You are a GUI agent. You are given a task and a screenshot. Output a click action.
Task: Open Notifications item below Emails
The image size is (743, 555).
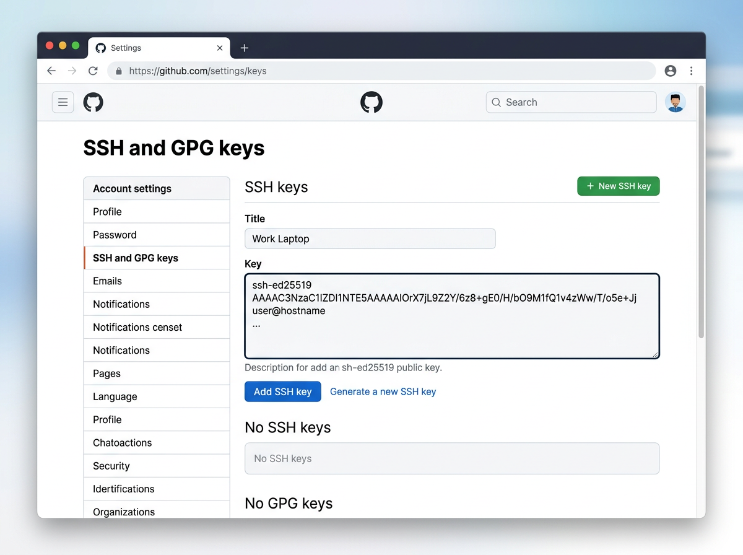click(157, 304)
